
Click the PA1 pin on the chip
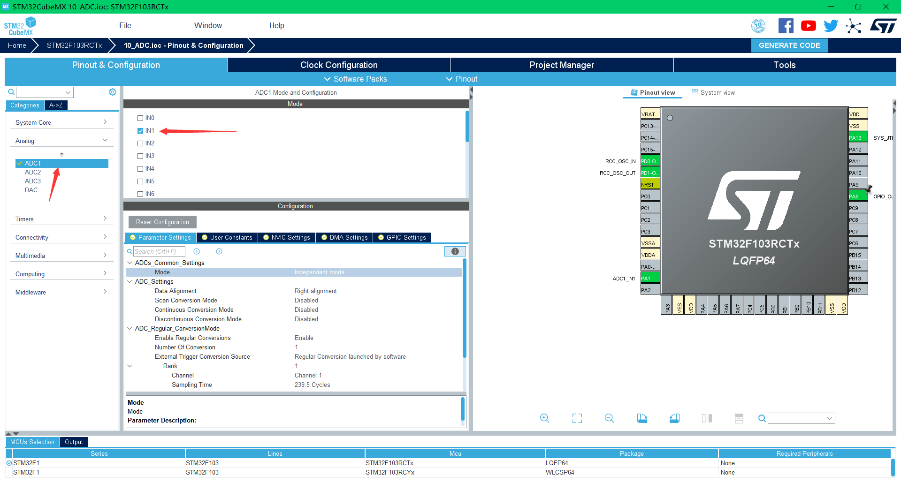[650, 279]
